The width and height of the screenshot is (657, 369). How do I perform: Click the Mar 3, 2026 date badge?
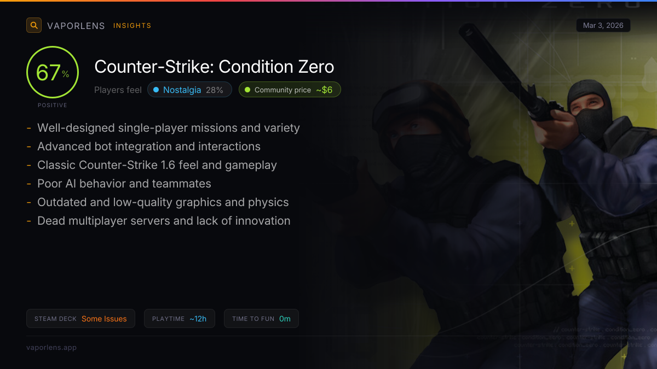[603, 25]
